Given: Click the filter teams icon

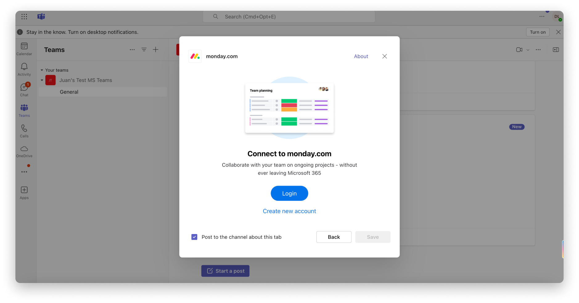Looking at the screenshot, I should click(144, 50).
